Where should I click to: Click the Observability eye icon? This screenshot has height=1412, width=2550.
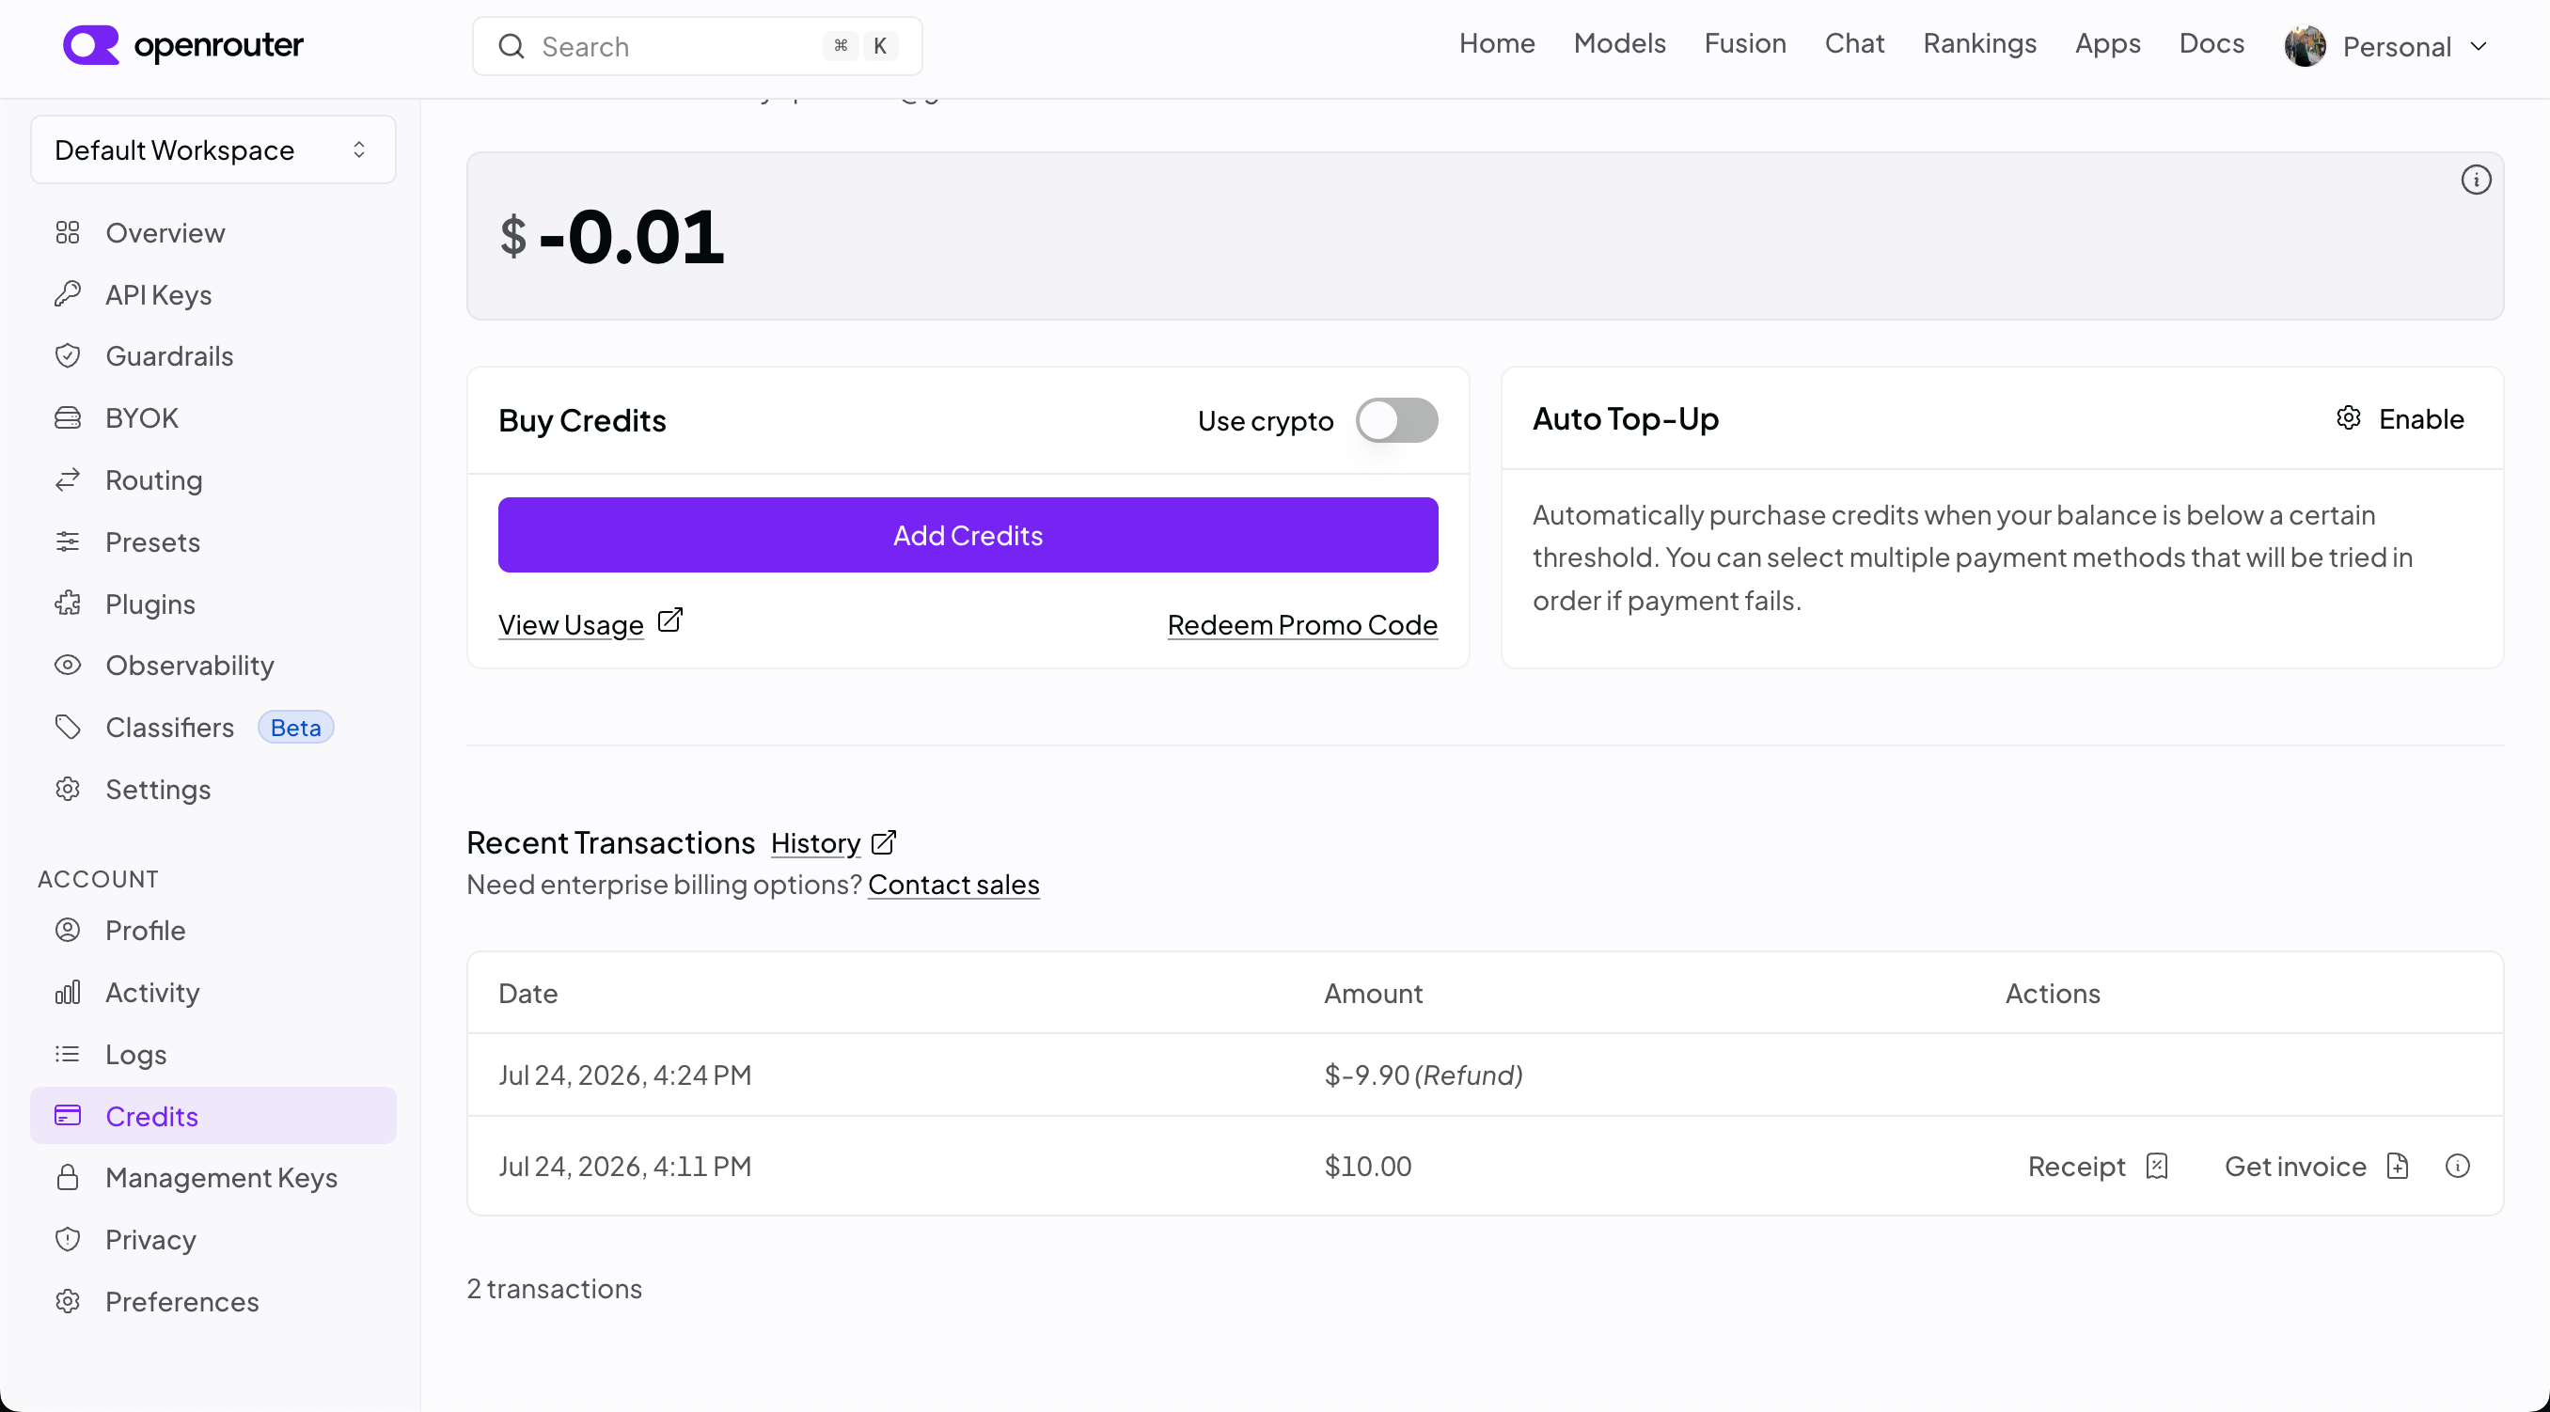tap(68, 665)
